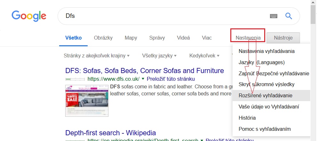Select the História menu entry

pyautogui.click(x=247, y=118)
